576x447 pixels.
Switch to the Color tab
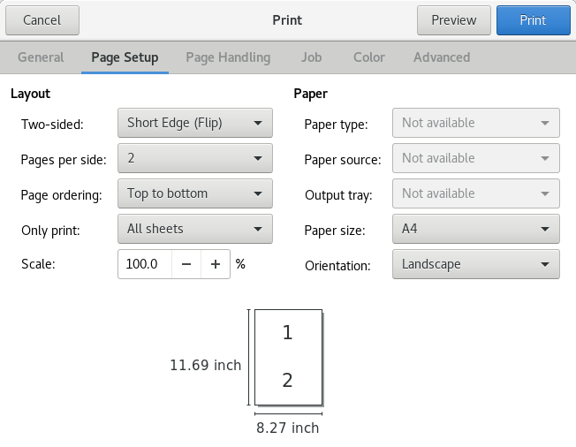368,57
